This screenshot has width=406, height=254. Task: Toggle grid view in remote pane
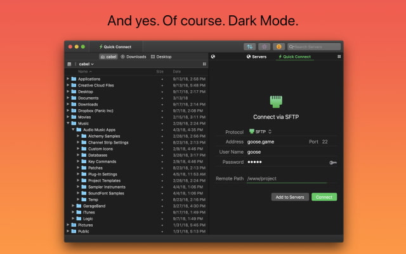tap(339, 57)
